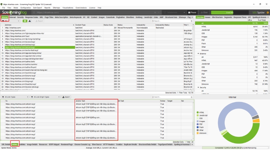The height and width of the screenshot is (152, 270).
Task: Pause the crawl
Action: [x=192, y=12]
